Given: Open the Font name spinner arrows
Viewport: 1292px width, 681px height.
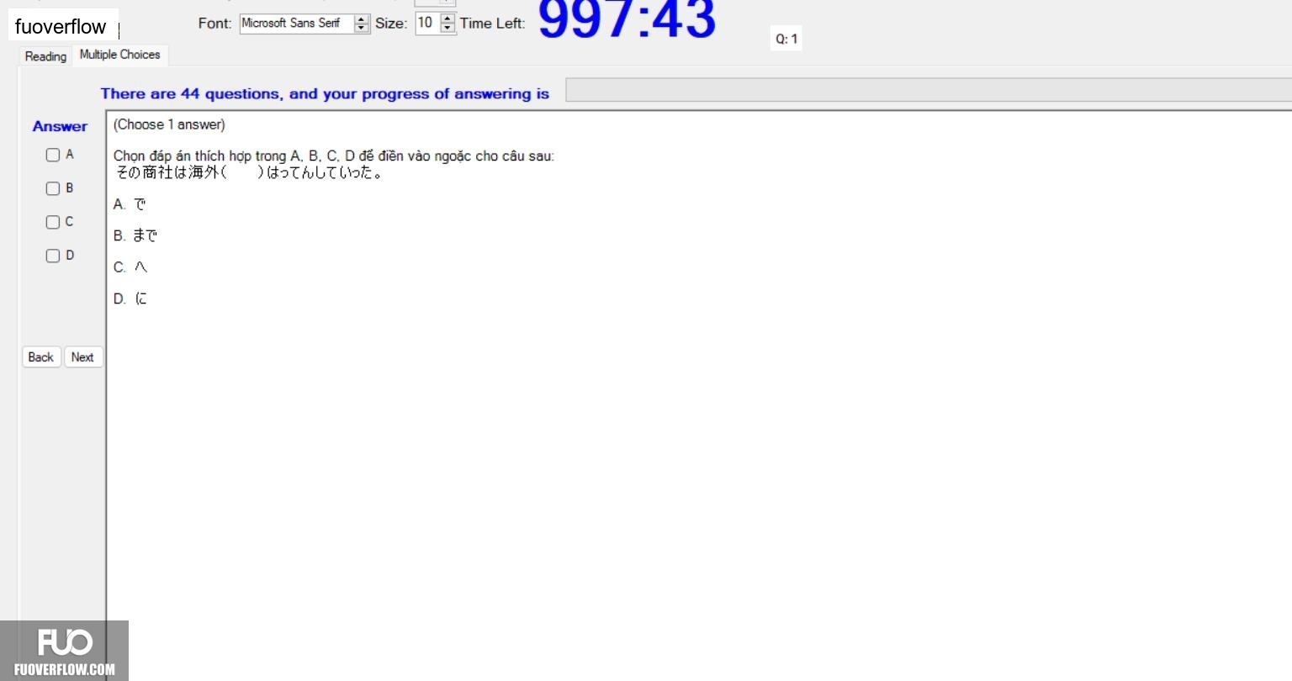Looking at the screenshot, I should point(362,24).
